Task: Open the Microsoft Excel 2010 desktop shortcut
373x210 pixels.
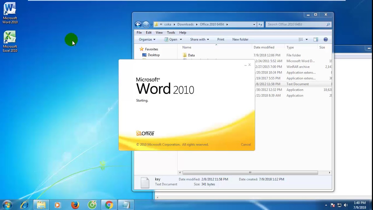Action: 10,42
